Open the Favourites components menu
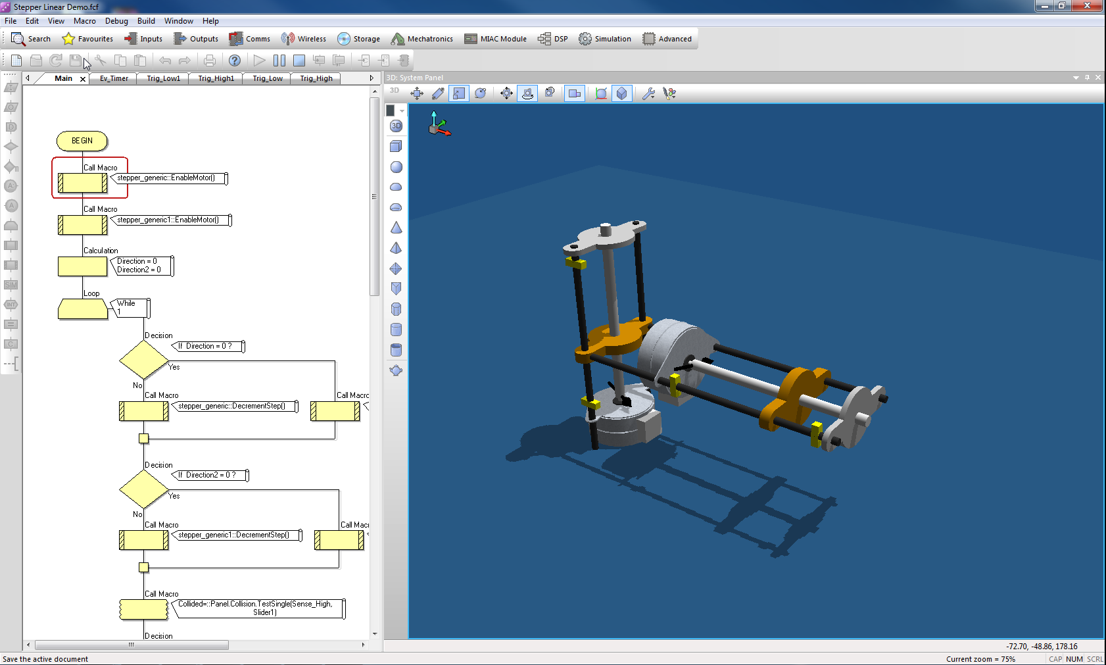This screenshot has width=1106, height=665. pos(87,39)
